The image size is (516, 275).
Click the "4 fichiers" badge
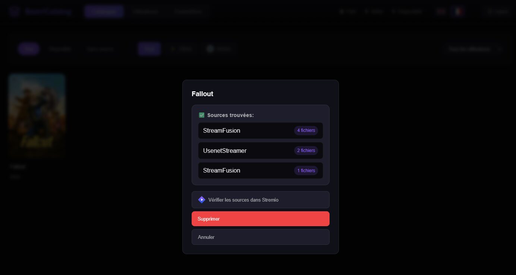pos(306,130)
